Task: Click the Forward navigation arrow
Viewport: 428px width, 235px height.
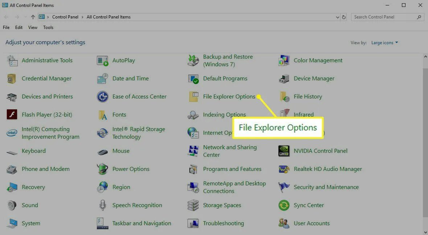Action: [17, 17]
